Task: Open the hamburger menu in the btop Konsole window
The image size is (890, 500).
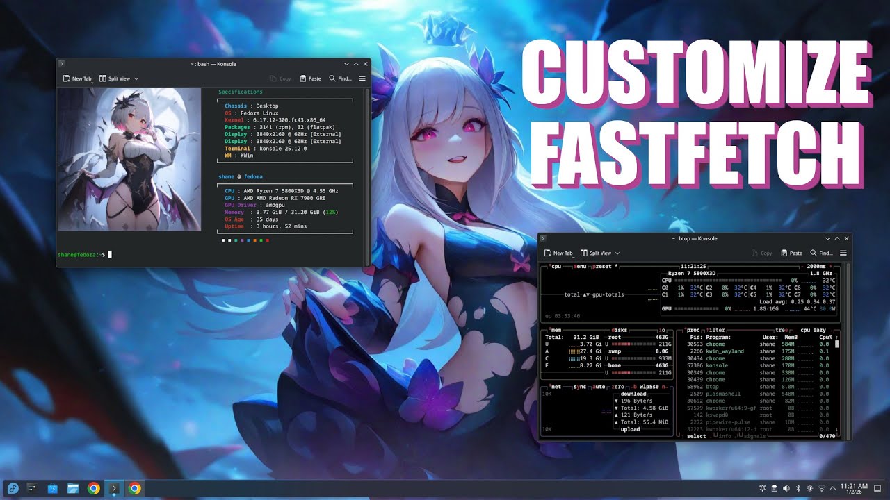Action: 843,253
